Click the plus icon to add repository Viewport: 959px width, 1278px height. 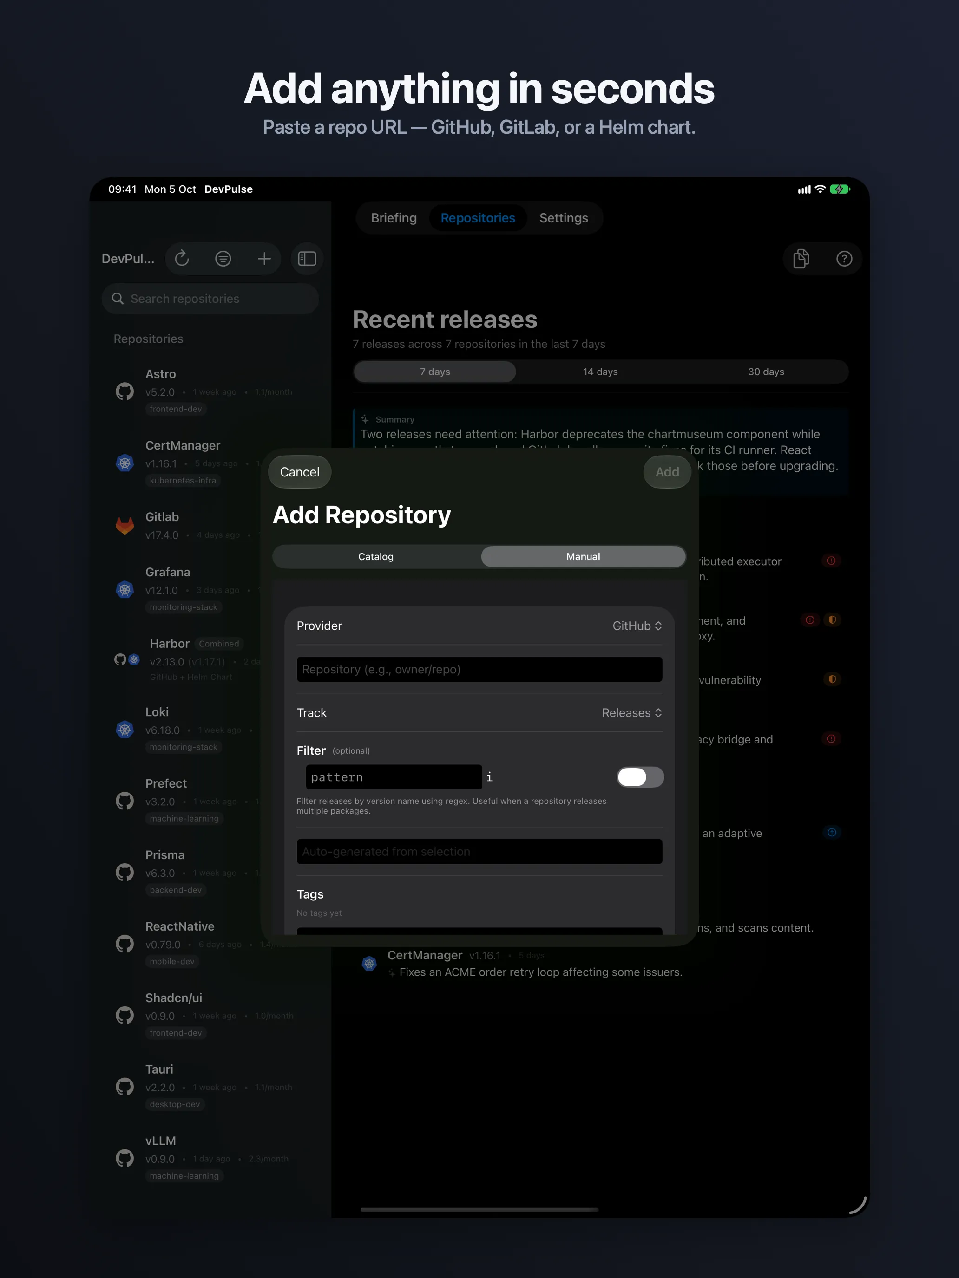pyautogui.click(x=264, y=258)
